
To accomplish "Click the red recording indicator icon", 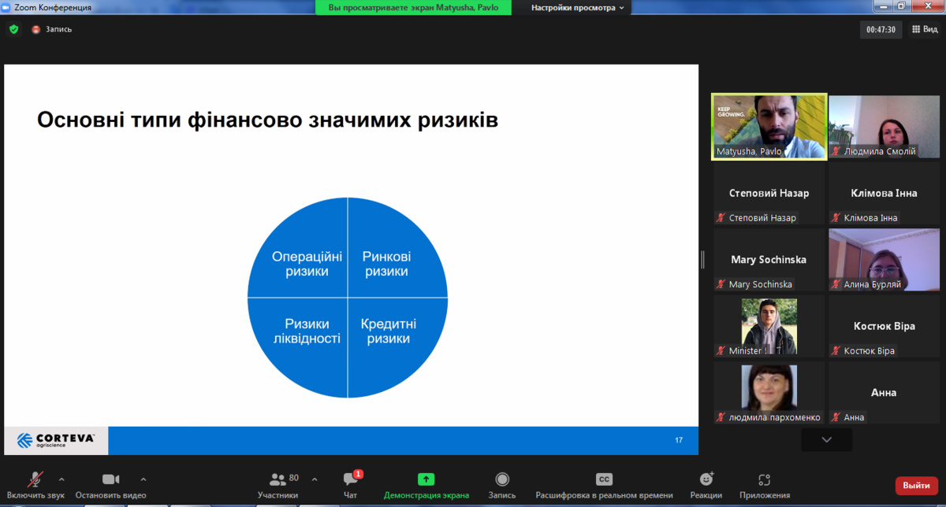I will pos(35,29).
